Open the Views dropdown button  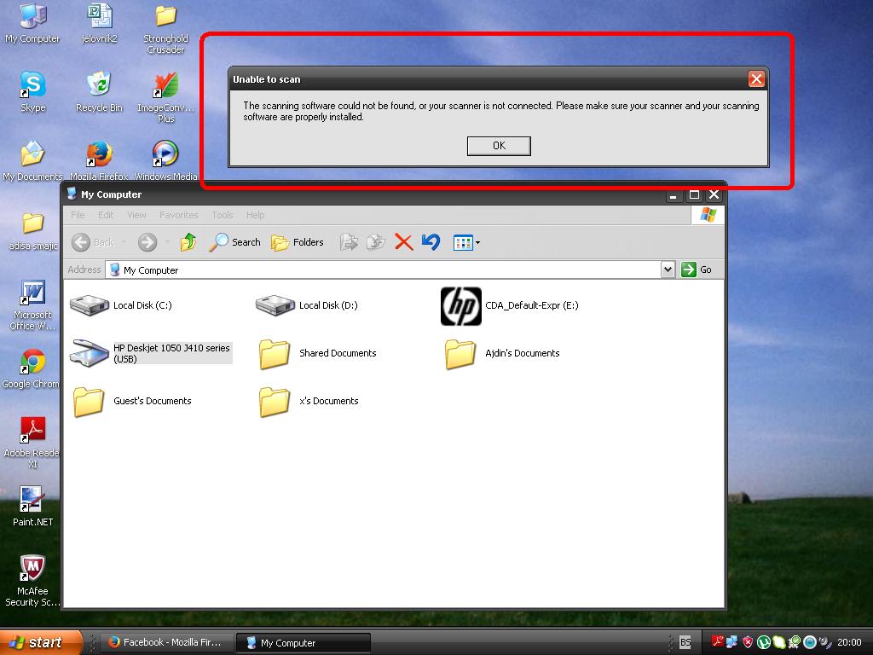tap(466, 242)
